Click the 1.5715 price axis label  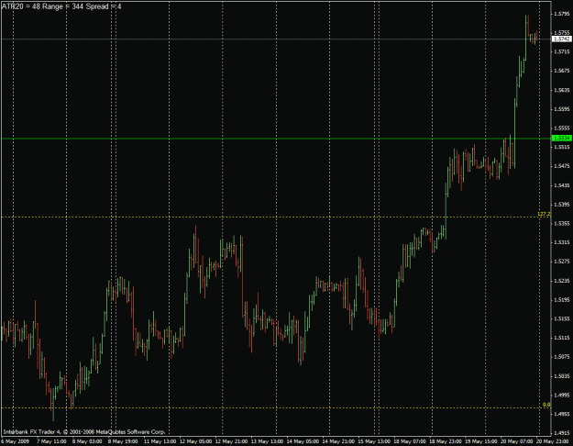[x=562, y=52]
